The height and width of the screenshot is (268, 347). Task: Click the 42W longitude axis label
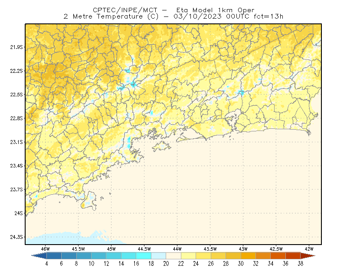click(309, 249)
